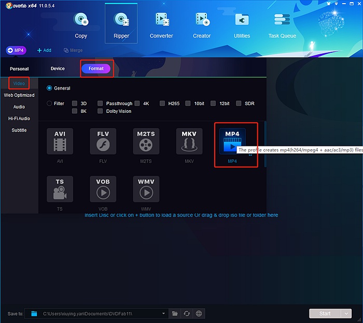Open the title bar dropdown menu arrow
363x323 pixels.
(336, 4)
